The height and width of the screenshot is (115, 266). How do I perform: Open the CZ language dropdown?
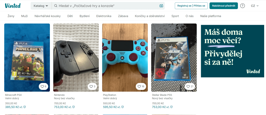255,6
